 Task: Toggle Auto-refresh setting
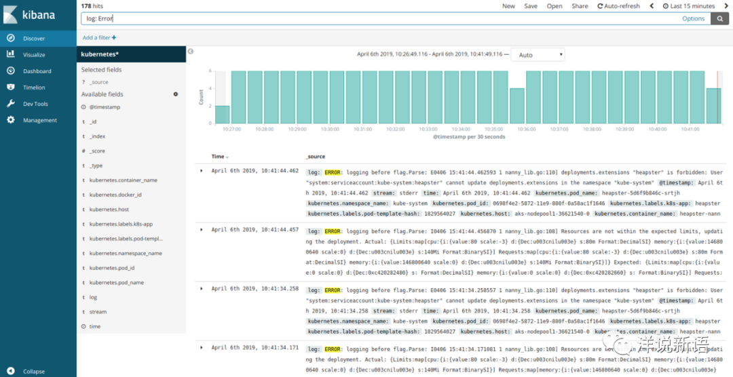point(618,6)
